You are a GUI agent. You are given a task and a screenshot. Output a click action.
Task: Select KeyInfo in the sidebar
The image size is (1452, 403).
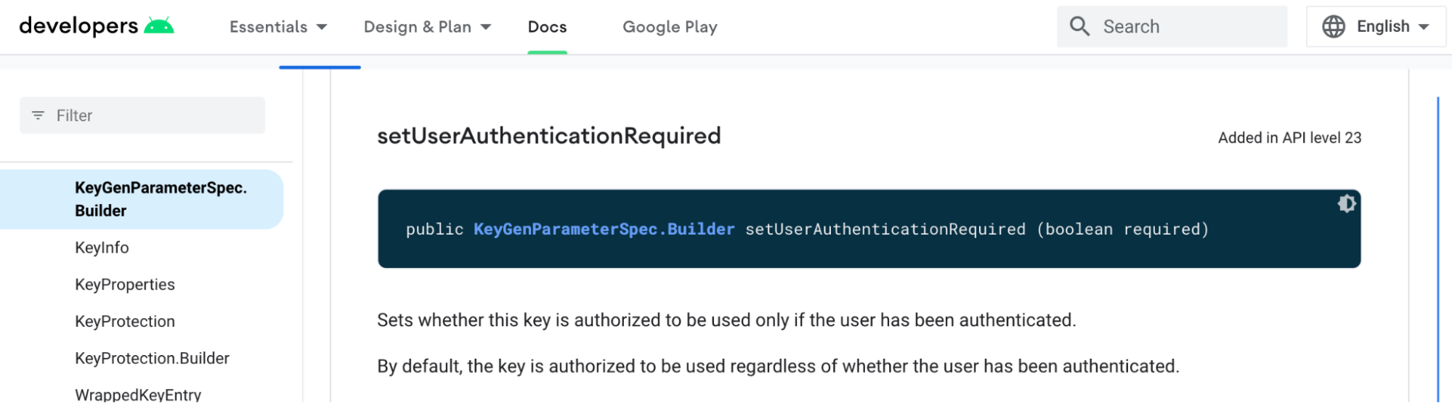click(102, 248)
